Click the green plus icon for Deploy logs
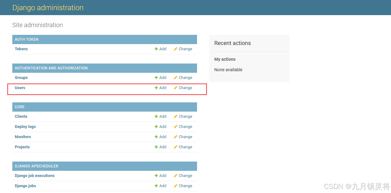The width and height of the screenshot is (391, 193). tap(156, 127)
